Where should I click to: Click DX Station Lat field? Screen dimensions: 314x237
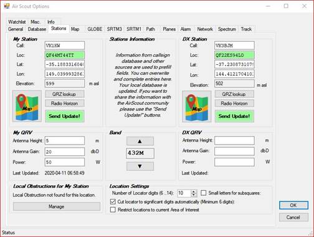pyautogui.click(x=234, y=64)
